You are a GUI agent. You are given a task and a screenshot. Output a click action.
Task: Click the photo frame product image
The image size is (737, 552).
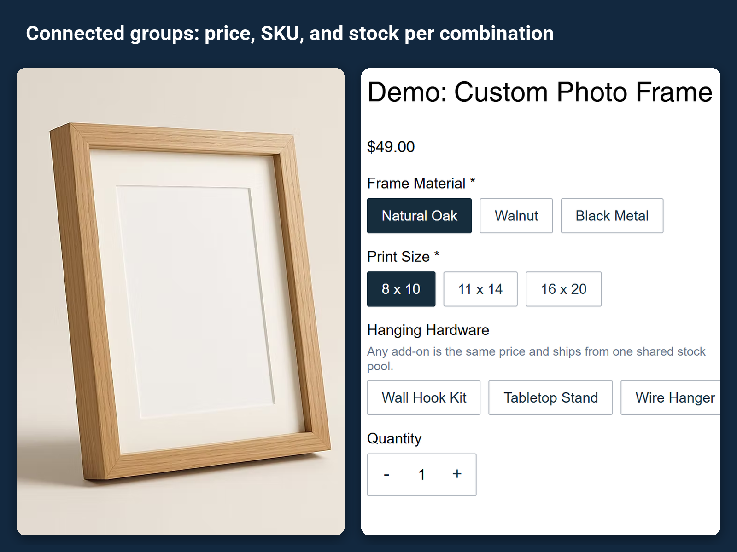click(181, 302)
